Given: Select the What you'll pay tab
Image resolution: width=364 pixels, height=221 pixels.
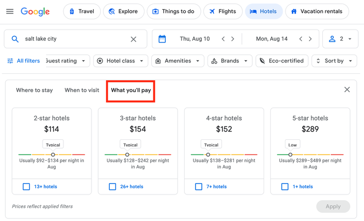Looking at the screenshot, I should click(131, 90).
